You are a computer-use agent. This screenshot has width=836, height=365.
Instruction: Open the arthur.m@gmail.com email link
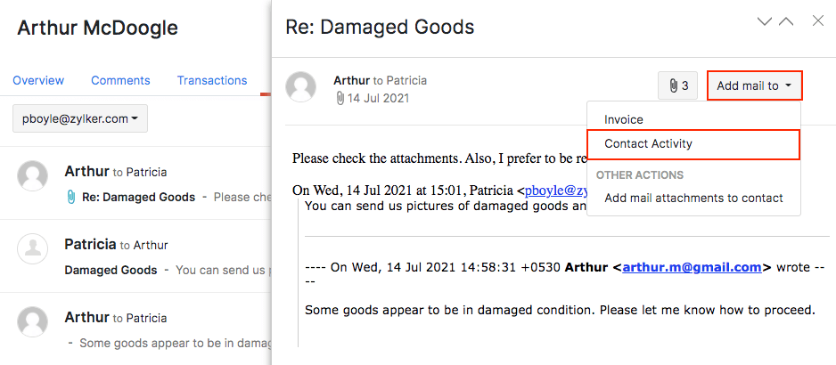pyautogui.click(x=692, y=266)
